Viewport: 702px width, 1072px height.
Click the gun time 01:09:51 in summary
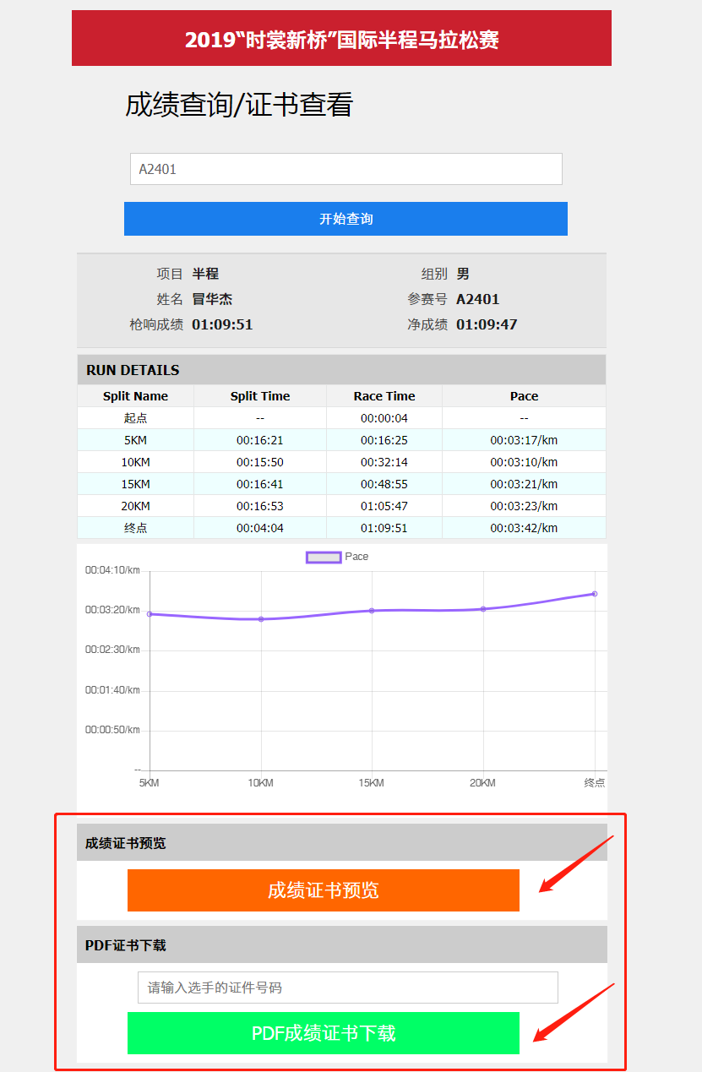pos(222,324)
